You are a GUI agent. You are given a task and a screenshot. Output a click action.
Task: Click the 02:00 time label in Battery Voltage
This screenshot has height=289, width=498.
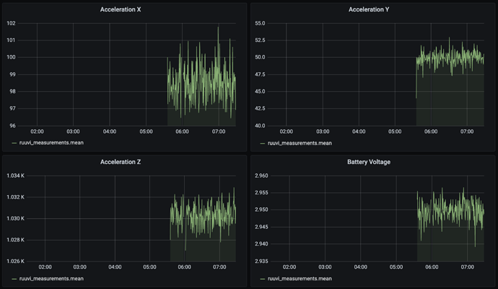[289, 267]
